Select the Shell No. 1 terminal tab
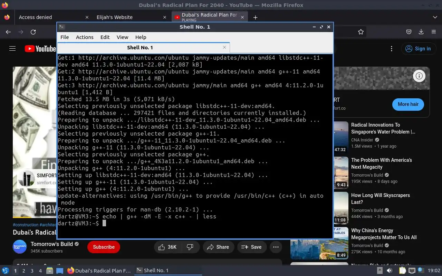Viewport: 442px width, 276px height. click(x=143, y=48)
